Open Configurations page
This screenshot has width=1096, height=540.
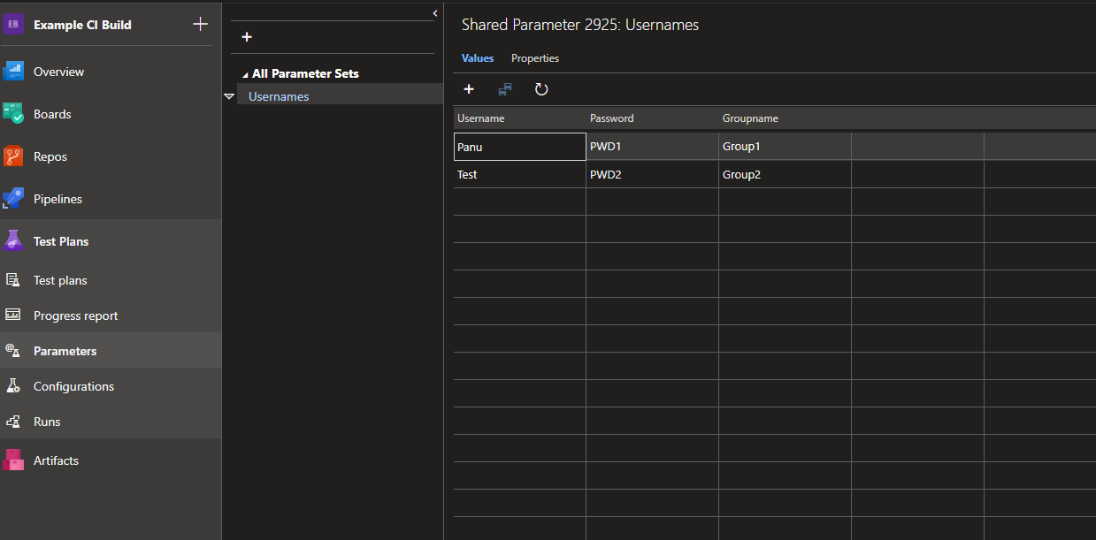(x=111, y=386)
